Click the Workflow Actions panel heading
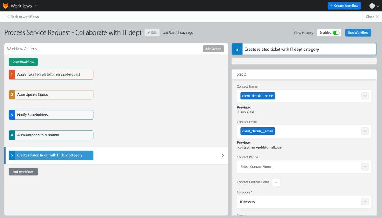The height and width of the screenshot is (218, 382). pos(22,49)
